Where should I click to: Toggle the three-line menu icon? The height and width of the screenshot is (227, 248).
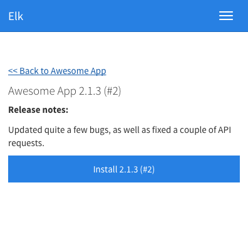(x=226, y=16)
